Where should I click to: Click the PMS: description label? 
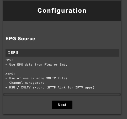click(x=9, y=60)
